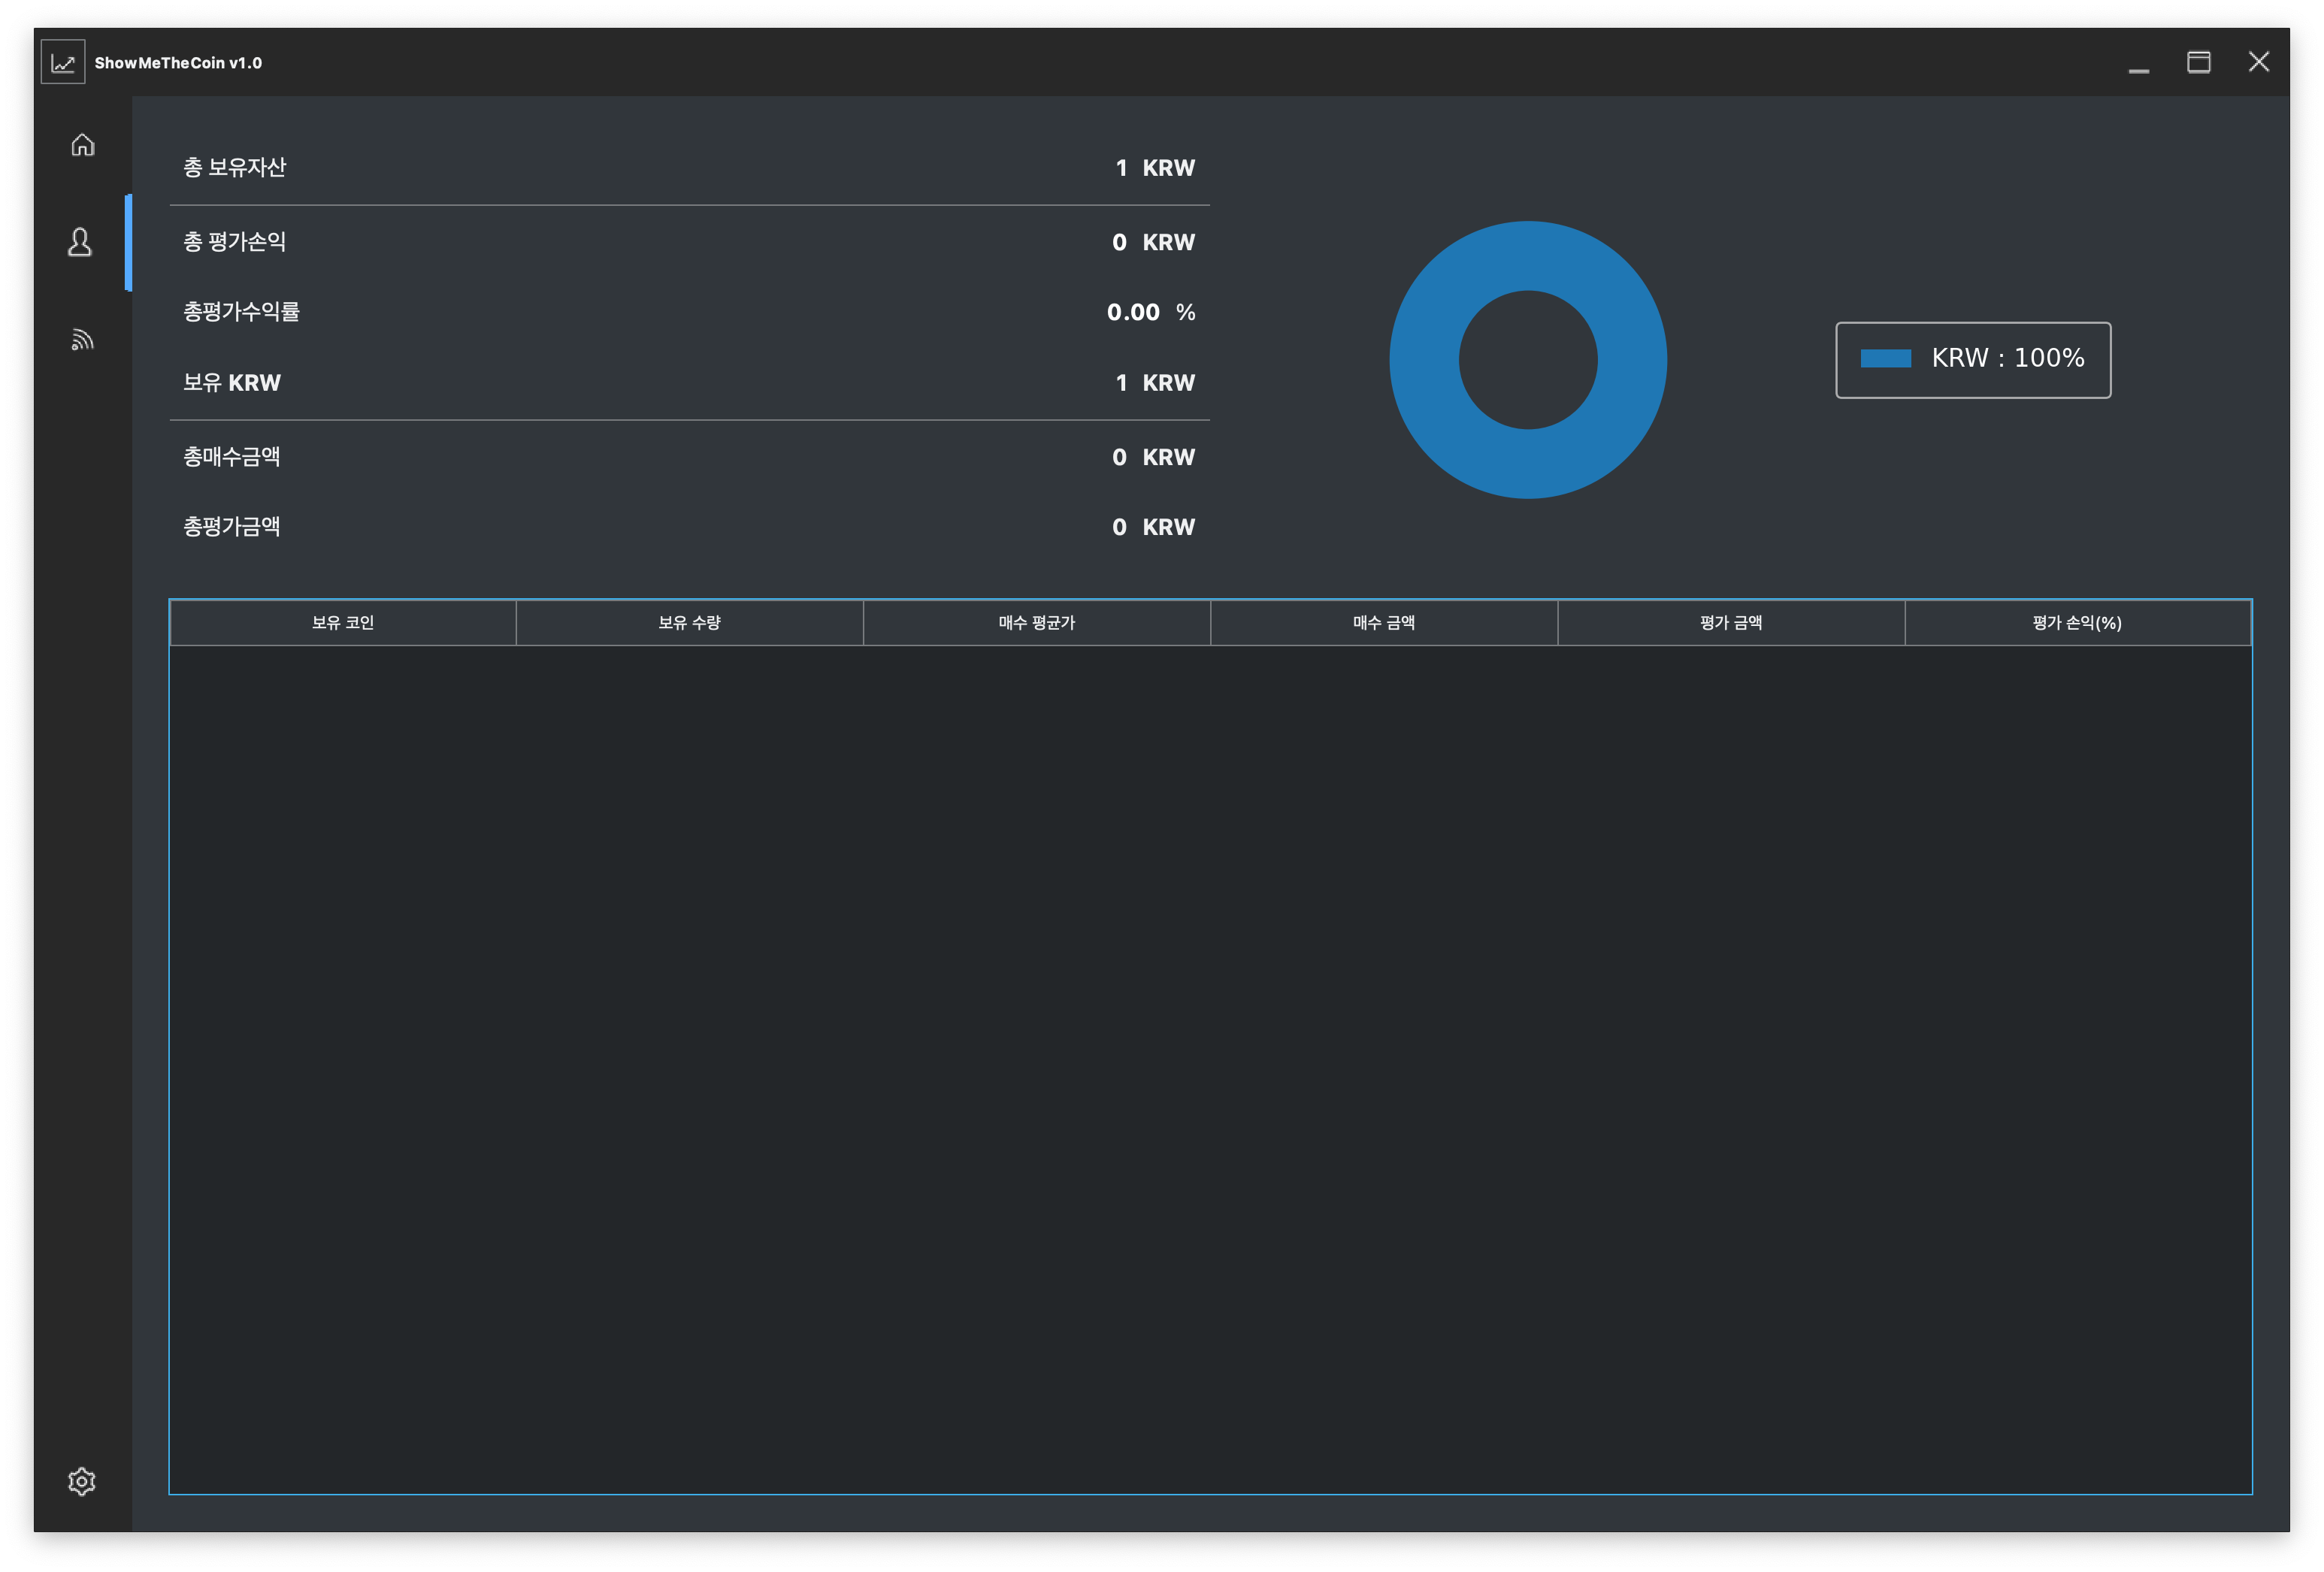Image resolution: width=2324 pixels, height=1572 pixels.
Task: Click the 보유 KRW balance row
Action: pyautogui.click(x=689, y=383)
